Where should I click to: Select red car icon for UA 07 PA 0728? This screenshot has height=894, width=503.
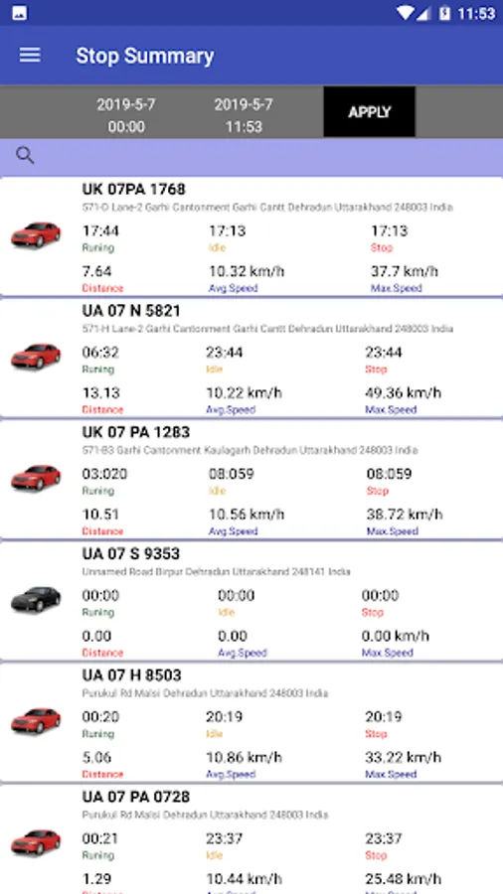coord(36,842)
